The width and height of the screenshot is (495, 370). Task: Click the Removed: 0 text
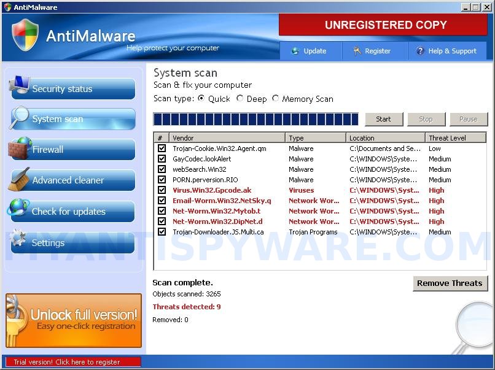pyautogui.click(x=171, y=320)
